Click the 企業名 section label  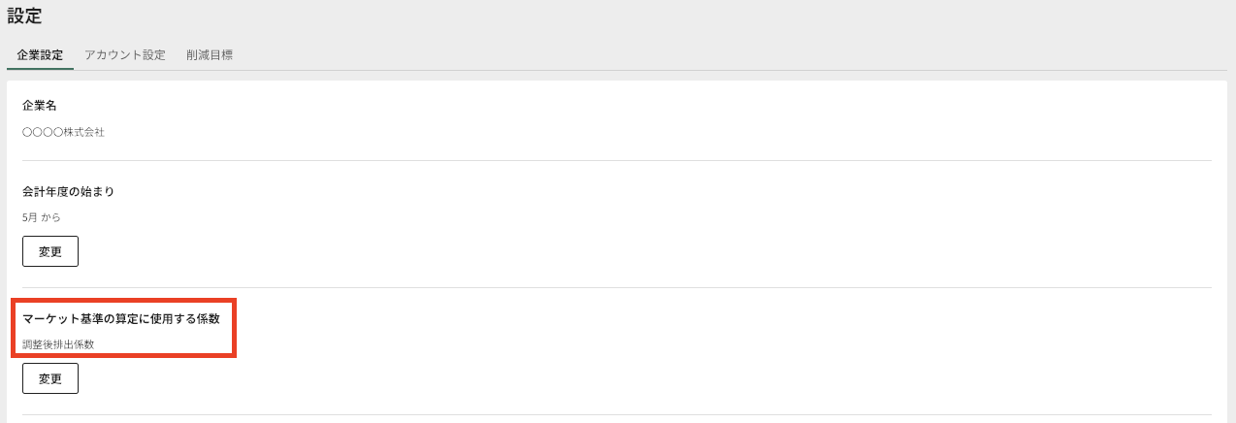pyautogui.click(x=40, y=106)
